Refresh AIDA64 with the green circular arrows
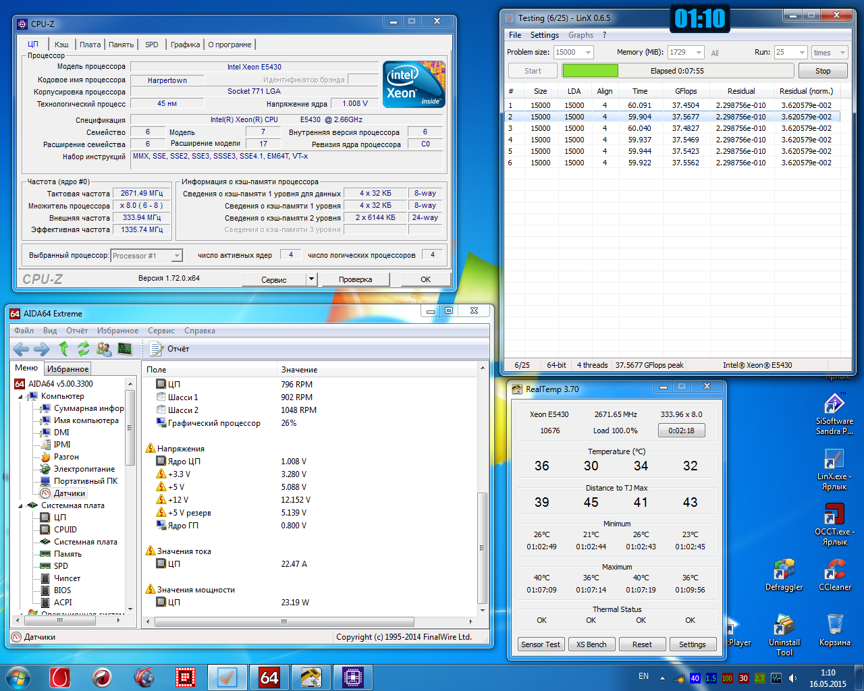This screenshot has height=691, width=864. (x=84, y=349)
